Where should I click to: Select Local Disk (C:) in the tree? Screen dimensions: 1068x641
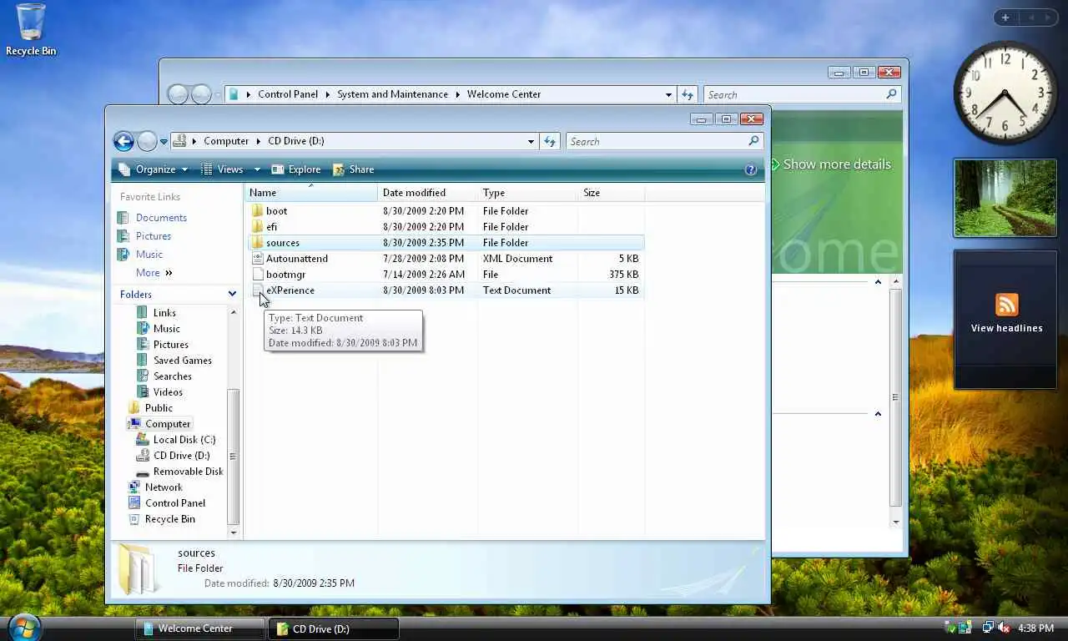pos(176,440)
